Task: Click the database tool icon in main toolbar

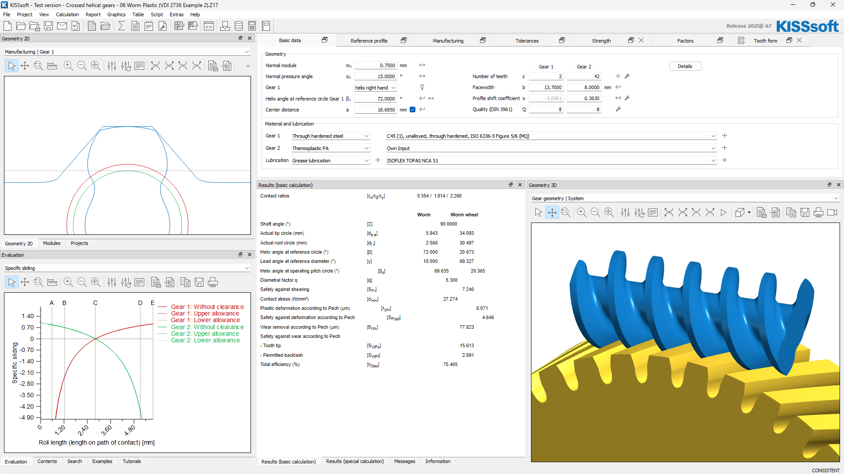Action: click(x=239, y=26)
